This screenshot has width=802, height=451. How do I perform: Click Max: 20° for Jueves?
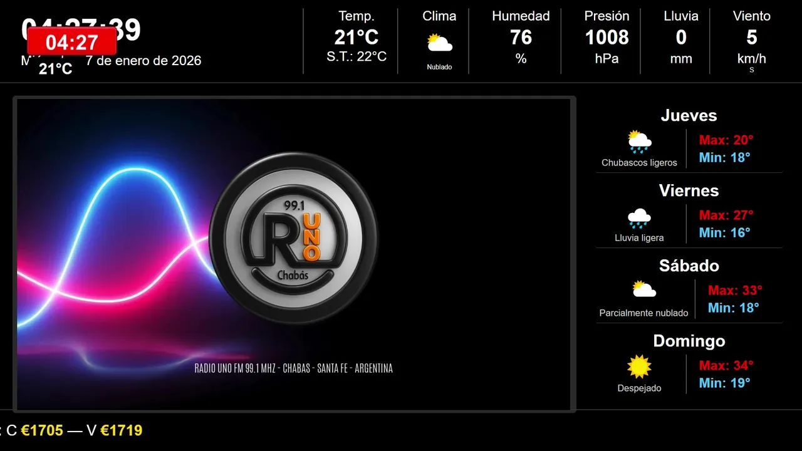[x=726, y=140]
